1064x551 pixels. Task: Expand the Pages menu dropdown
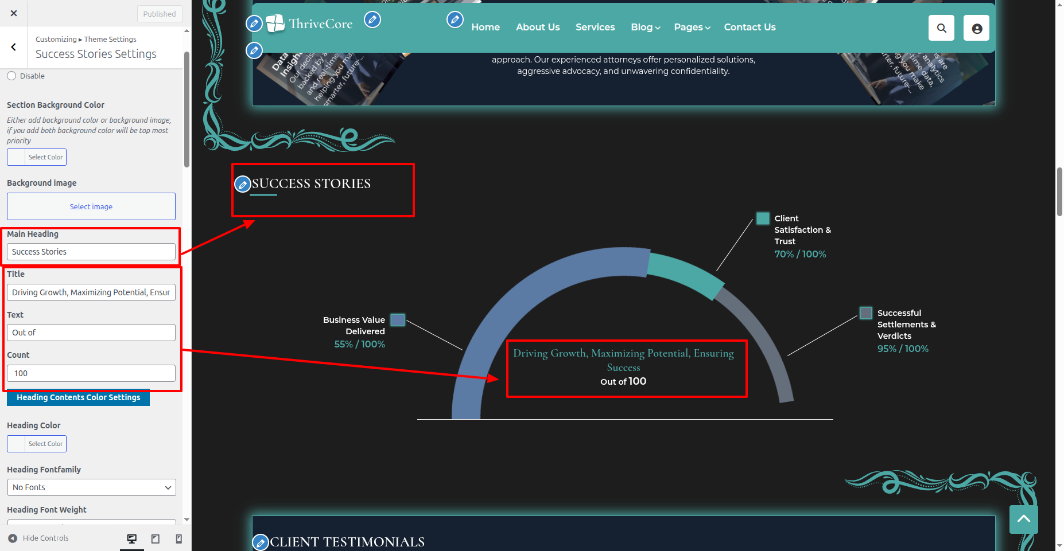pos(692,27)
